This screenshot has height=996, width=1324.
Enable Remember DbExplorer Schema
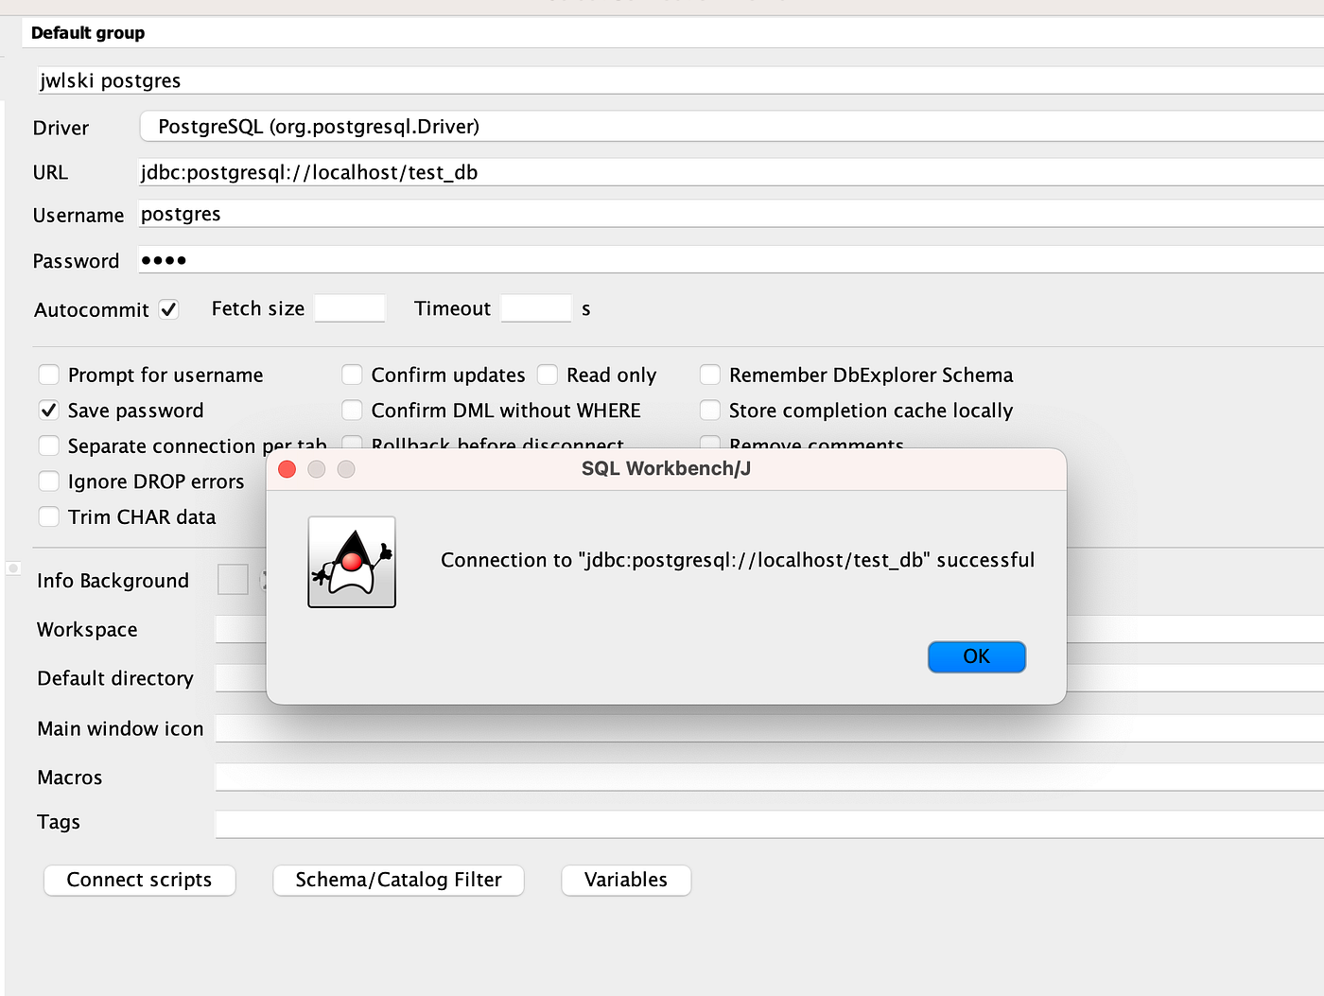710,375
